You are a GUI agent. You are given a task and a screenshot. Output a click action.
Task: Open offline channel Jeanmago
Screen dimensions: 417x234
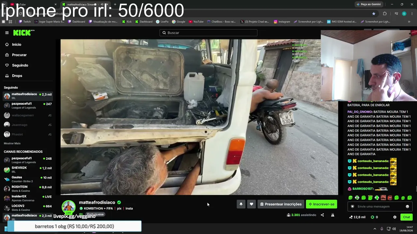coord(28,125)
